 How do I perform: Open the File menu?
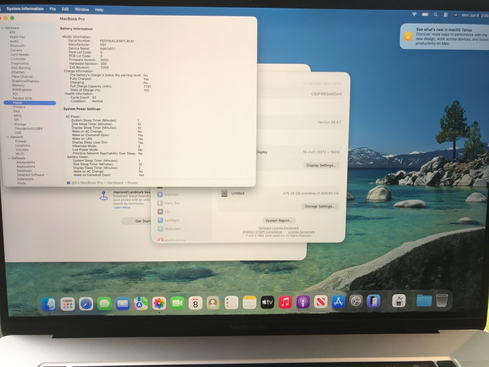click(53, 9)
